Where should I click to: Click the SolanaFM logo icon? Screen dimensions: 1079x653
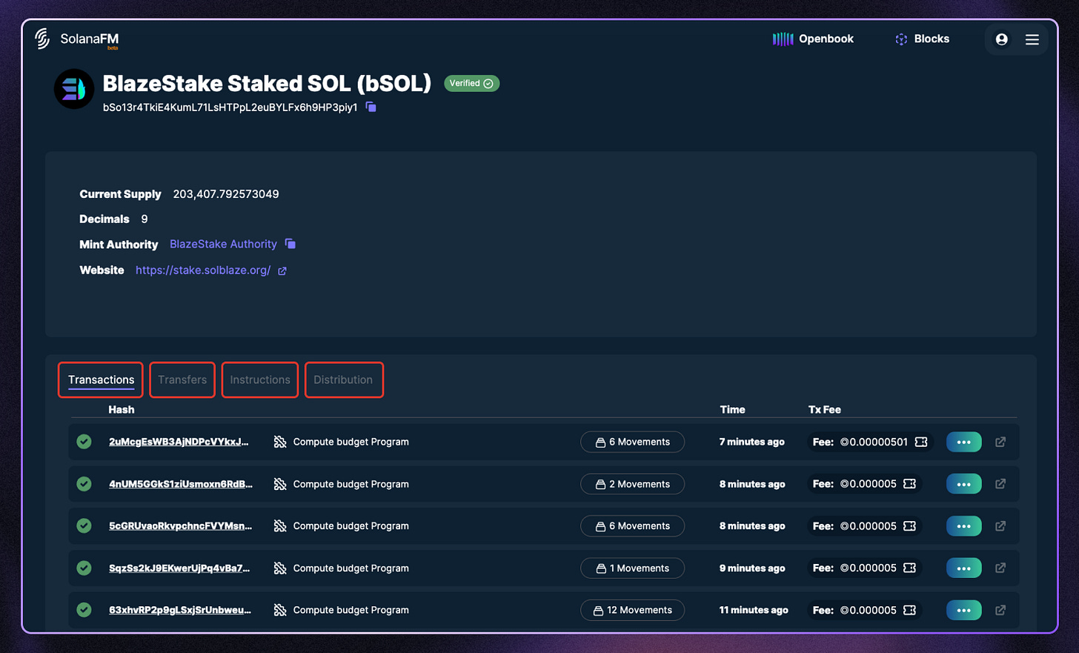pos(43,39)
